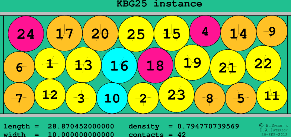291x137 pixels.
Task: Select the orange circle labeled 5
Action: point(241,98)
